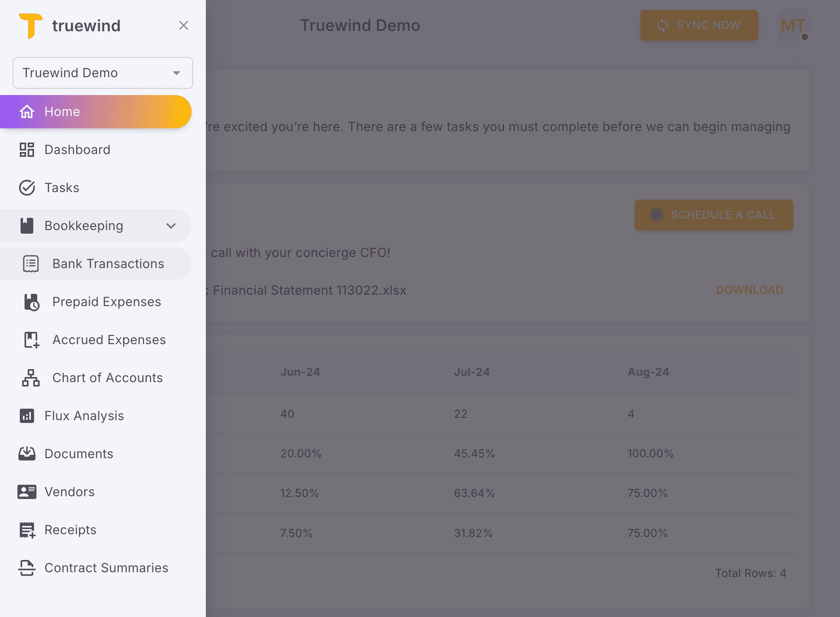
Task: Close the sidebar with the X
Action: click(184, 25)
